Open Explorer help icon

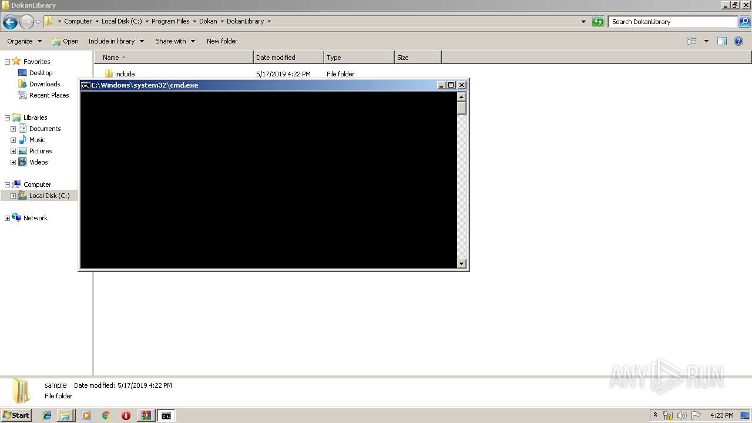click(x=738, y=41)
